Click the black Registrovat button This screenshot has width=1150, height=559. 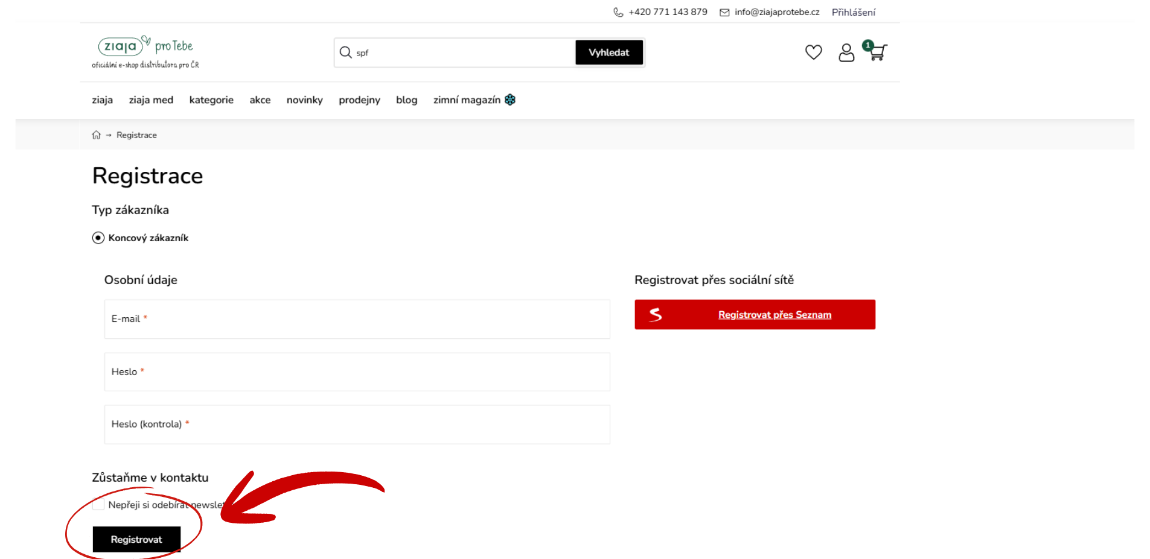click(x=136, y=539)
